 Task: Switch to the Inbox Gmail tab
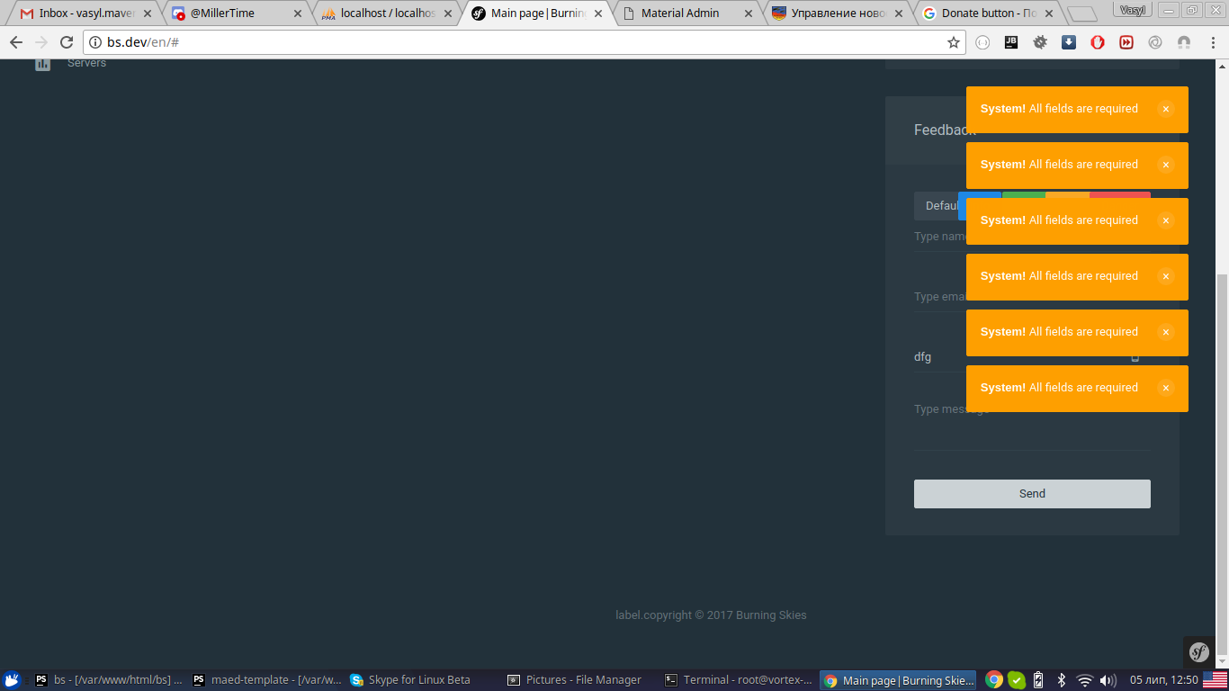85,13
